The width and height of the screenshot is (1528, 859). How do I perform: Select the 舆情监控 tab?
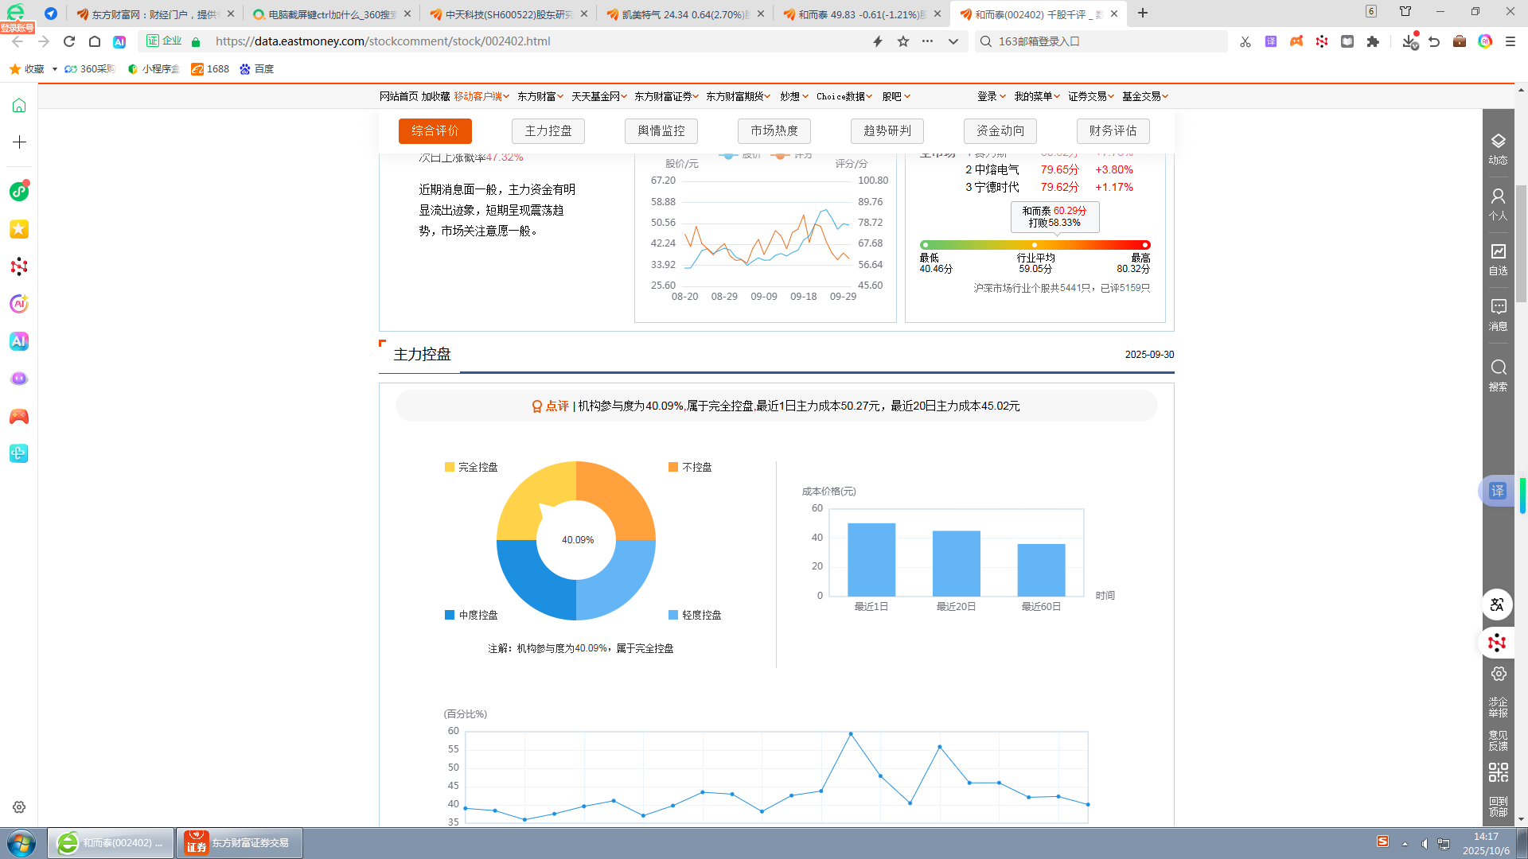(x=661, y=130)
